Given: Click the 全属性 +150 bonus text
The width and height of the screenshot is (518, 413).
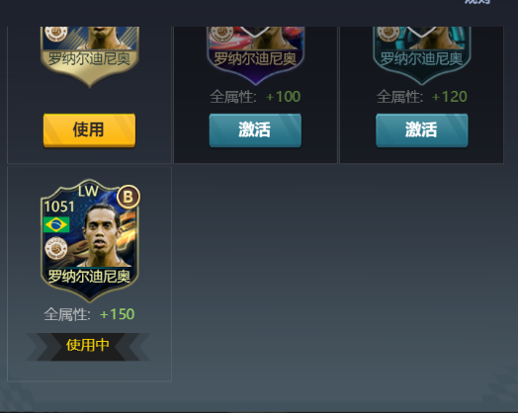Looking at the screenshot, I should (x=89, y=314).
